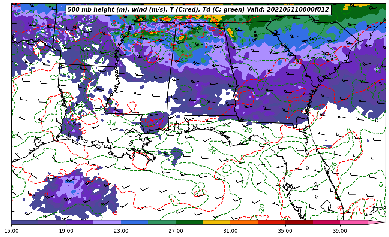Click the dark green colorbar segment
The width and height of the screenshot is (389, 237).
pyautogui.click(x=189, y=222)
